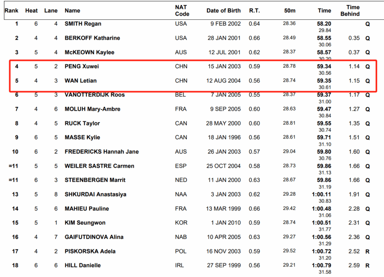Click the 1:00.11 time for SHKURDAI
This screenshot has height=277, width=384.
[322, 194]
